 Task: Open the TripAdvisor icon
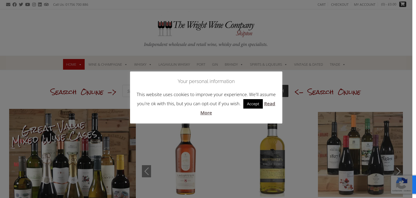point(46,5)
